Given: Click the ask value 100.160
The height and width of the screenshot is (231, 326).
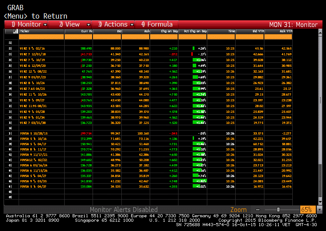Looking at the screenshot, I should [143, 133].
